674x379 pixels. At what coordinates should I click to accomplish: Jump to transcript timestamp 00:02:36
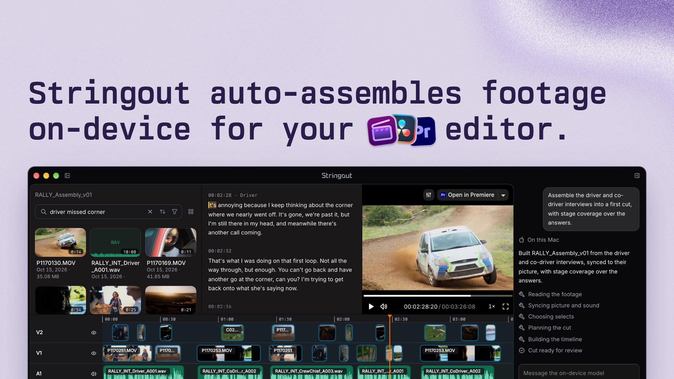(220, 307)
